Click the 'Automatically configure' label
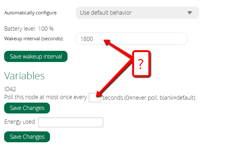This screenshot has width=228, height=148. (30, 13)
